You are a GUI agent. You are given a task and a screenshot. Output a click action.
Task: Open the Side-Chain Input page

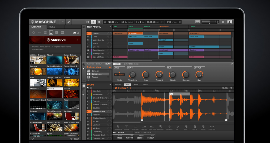point(131,64)
